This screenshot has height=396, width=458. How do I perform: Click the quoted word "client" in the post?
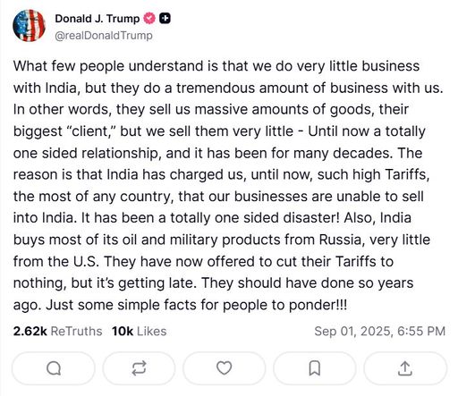(x=92, y=131)
